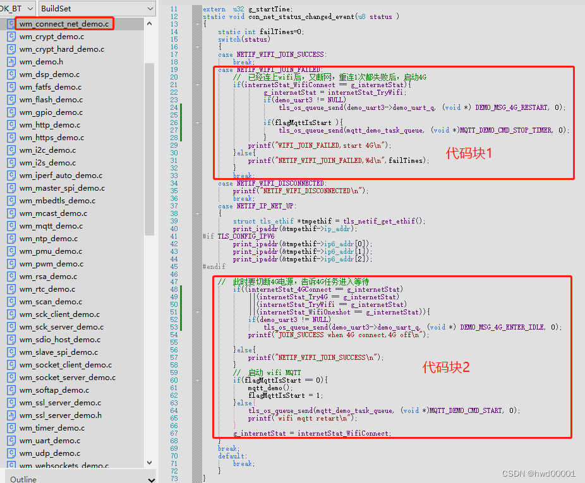Click the wm_sck_client_demo.c file icon

click(x=11, y=314)
